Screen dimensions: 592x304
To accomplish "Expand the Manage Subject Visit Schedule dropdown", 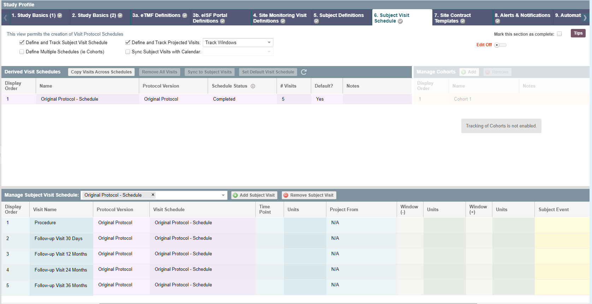I will pos(223,195).
